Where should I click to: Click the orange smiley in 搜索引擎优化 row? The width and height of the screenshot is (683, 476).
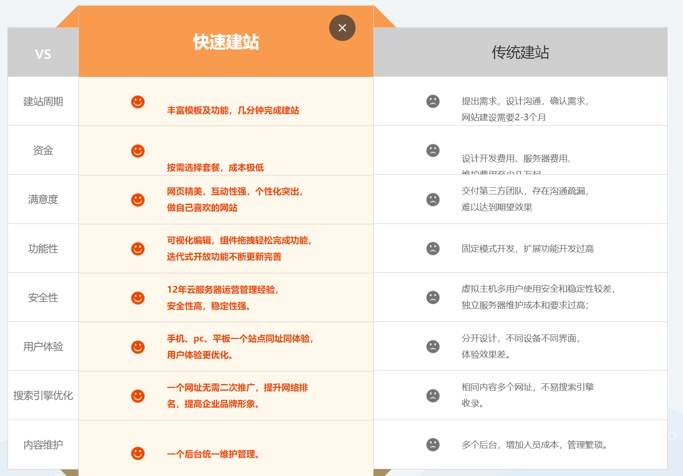[x=138, y=396]
